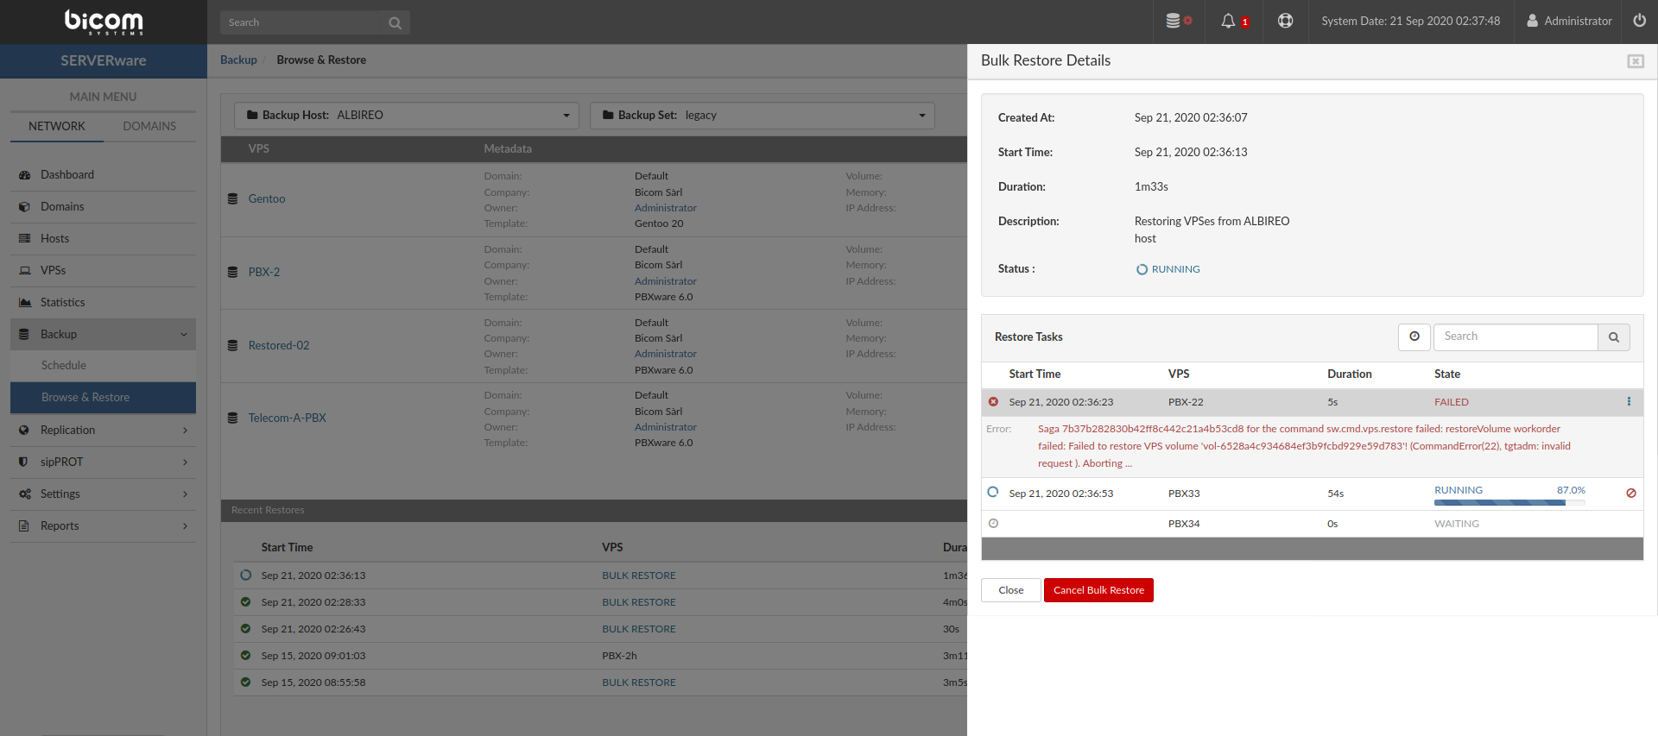Click Cancel Bulk Restore button
Screen dimensions: 1658x736
1098,590
